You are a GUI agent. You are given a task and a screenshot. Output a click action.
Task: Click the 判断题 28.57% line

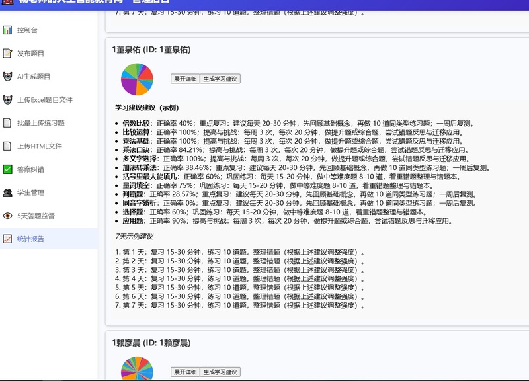click(300, 194)
